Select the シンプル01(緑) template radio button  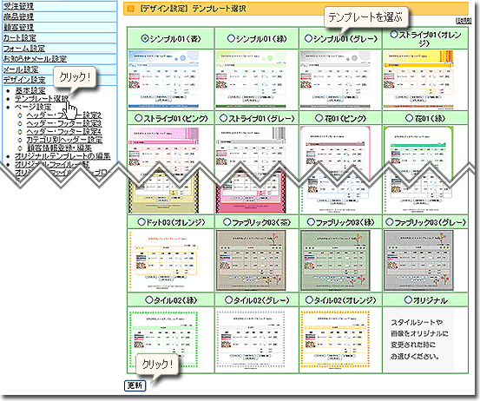[x=231, y=38]
